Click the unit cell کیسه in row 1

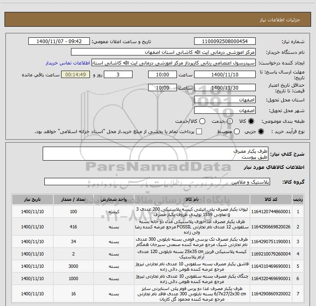click(114, 212)
